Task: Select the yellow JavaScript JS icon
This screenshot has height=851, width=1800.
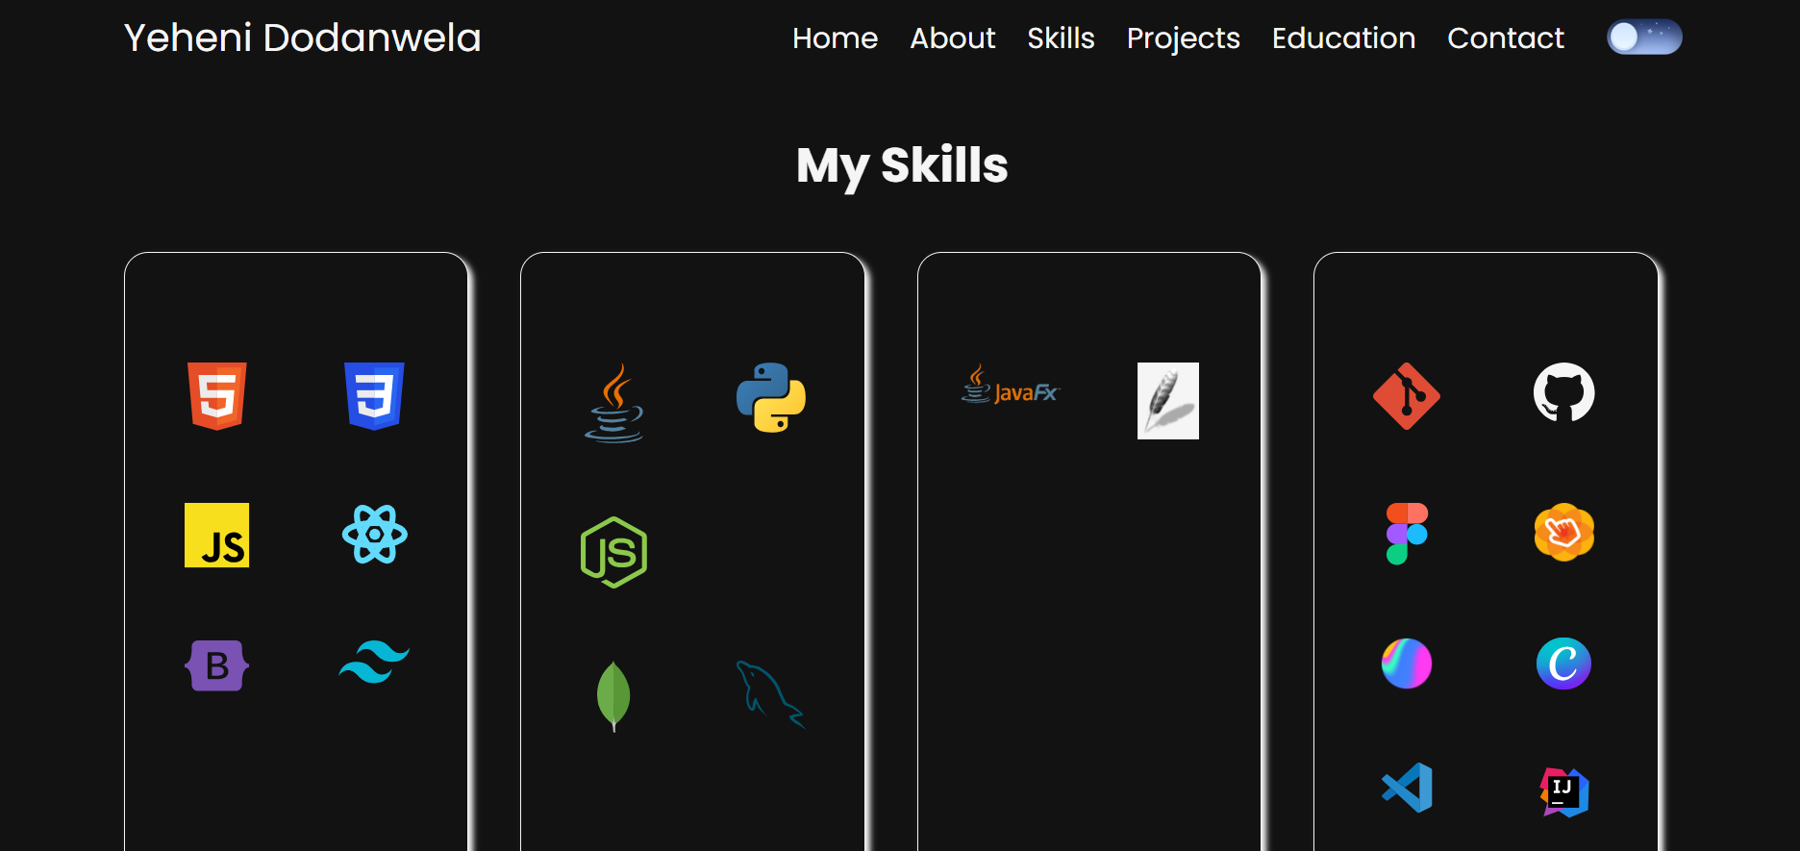Action: [x=216, y=535]
